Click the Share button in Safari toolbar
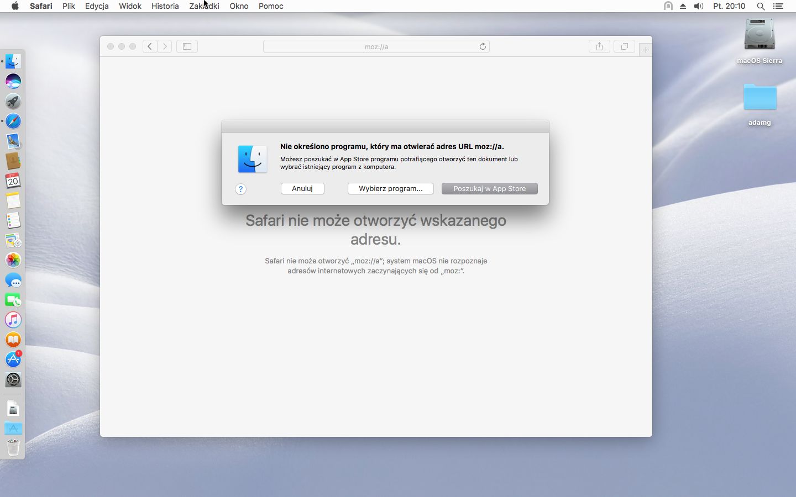 (599, 46)
